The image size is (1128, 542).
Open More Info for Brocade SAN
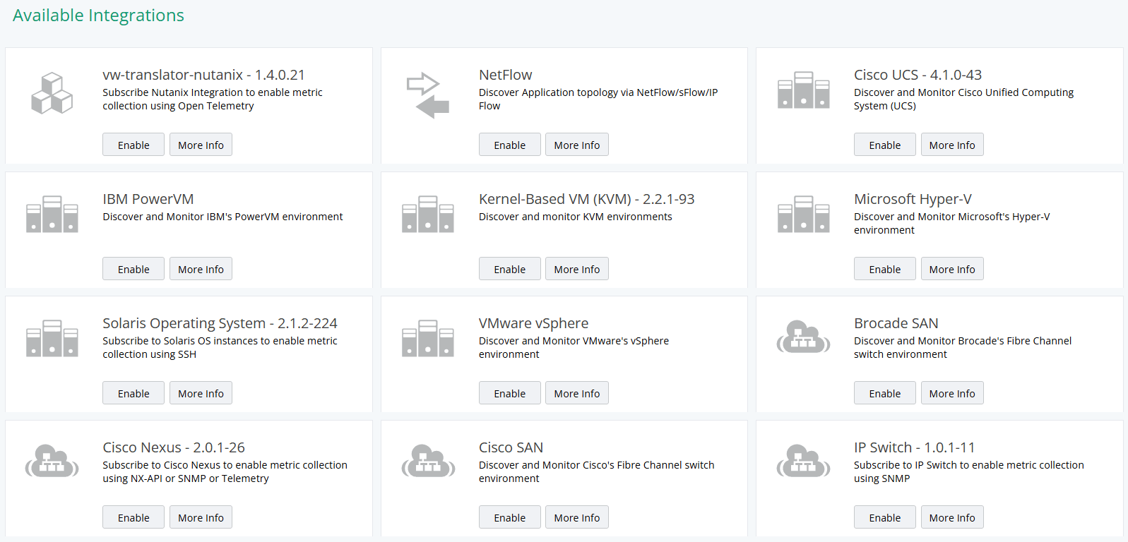952,393
